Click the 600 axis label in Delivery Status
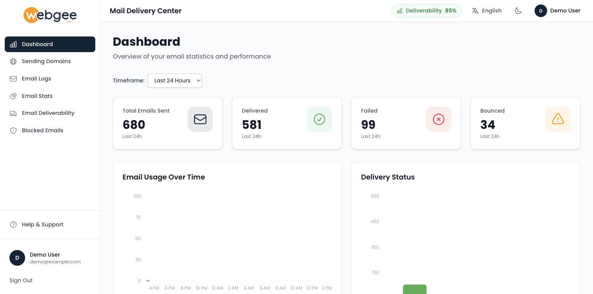This screenshot has width=593, height=294. pyautogui.click(x=375, y=196)
